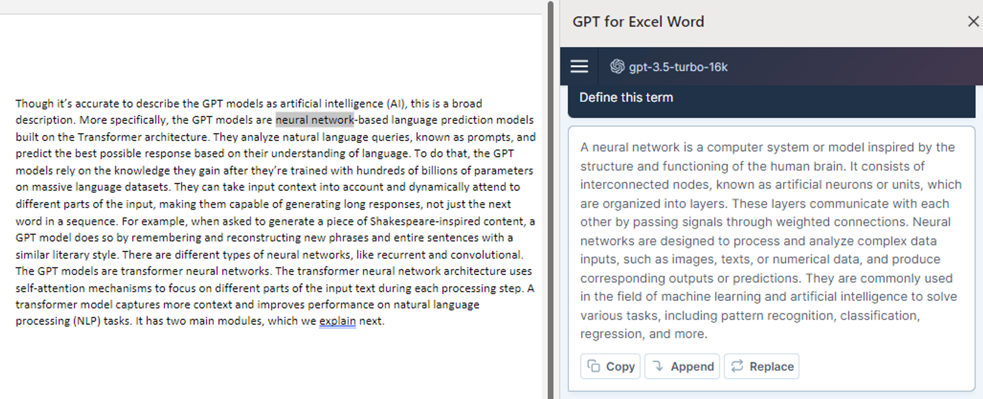Append the response to the document
Viewport: 983px width, 399px height.
(682, 366)
